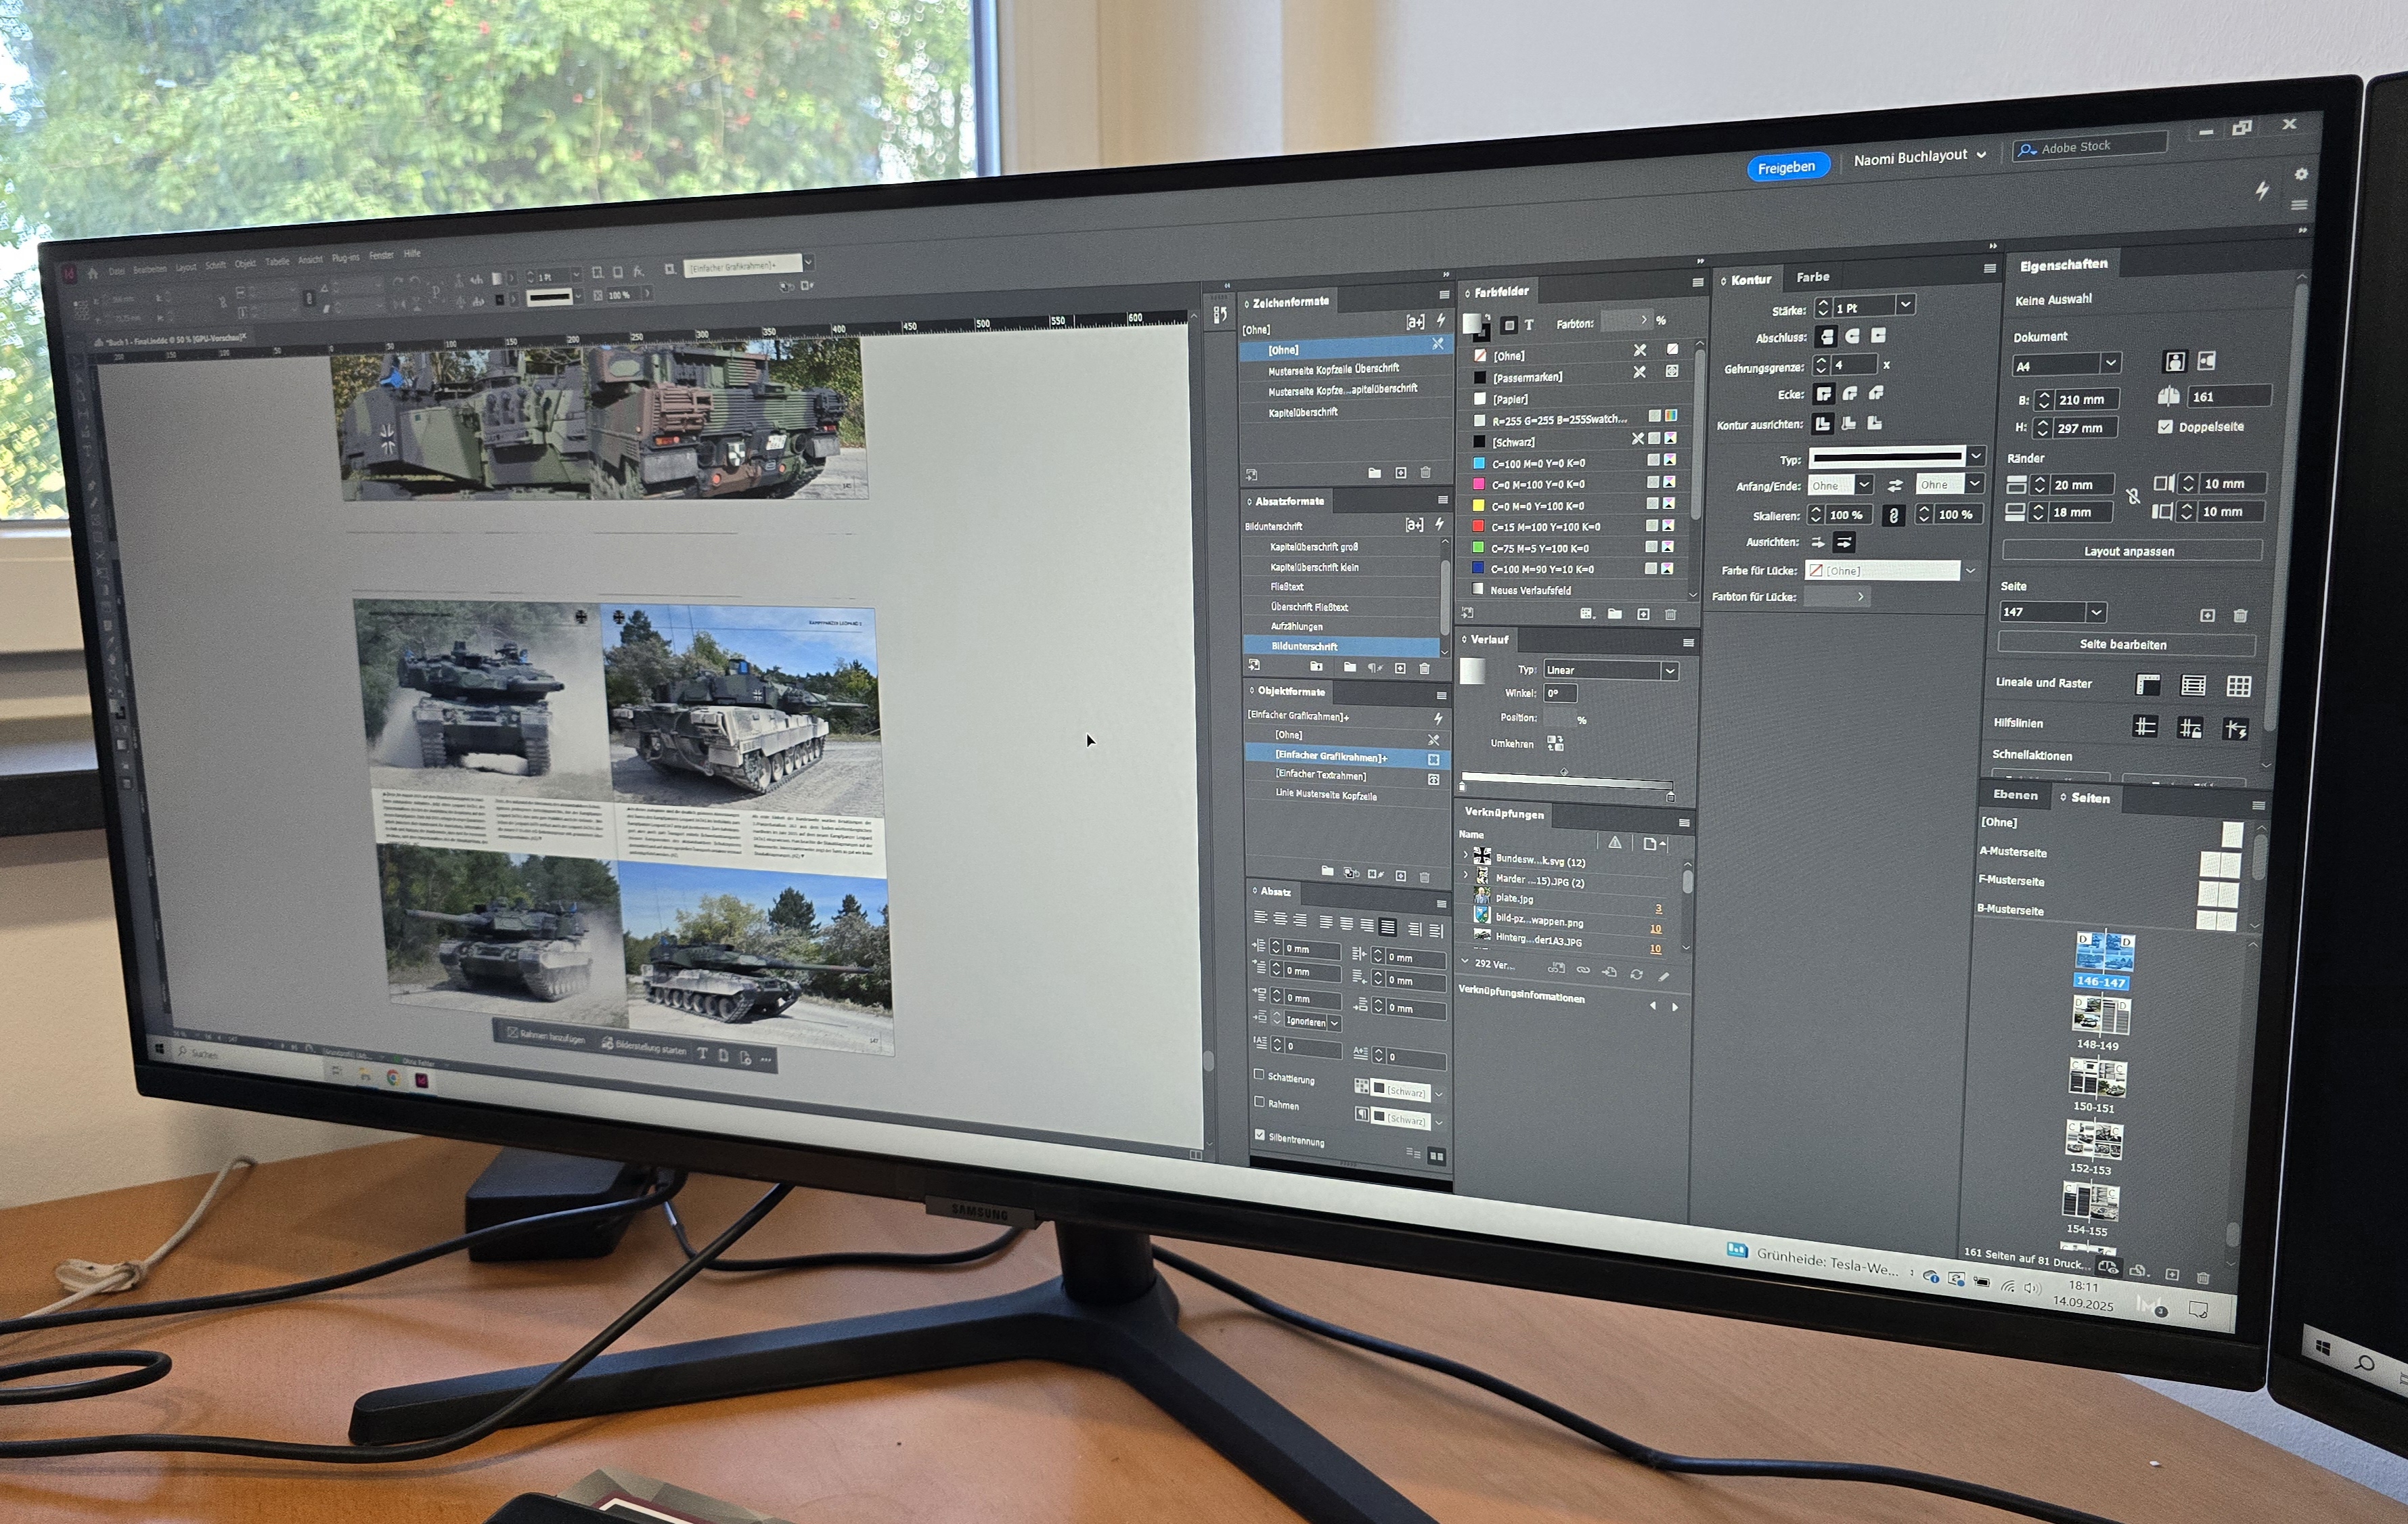The height and width of the screenshot is (1524, 2408).
Task: Toggle formatting affects container in Farbfelder
Action: (x=1509, y=324)
